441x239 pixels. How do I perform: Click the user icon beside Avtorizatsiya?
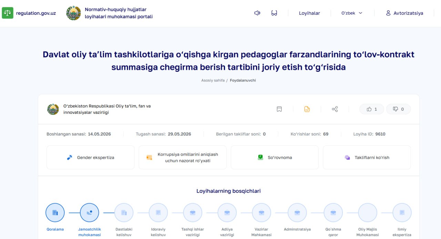(388, 13)
